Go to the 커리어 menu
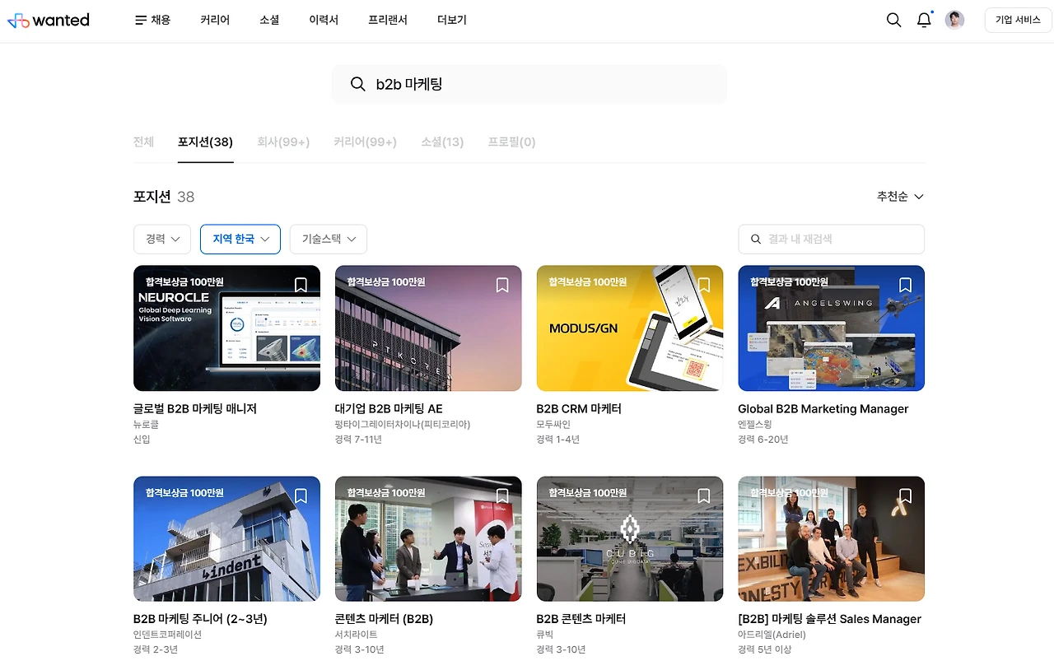This screenshot has width=1054, height=670. pyautogui.click(x=215, y=20)
